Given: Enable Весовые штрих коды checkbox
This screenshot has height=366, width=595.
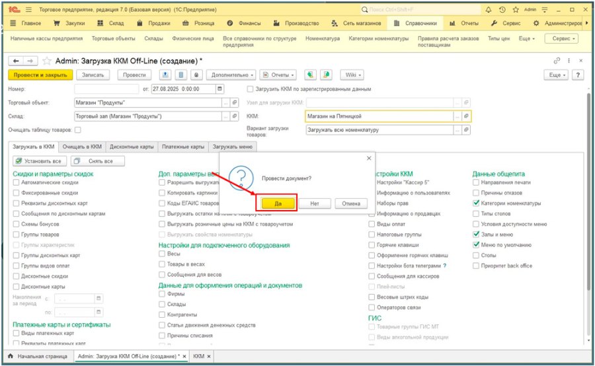Looking at the screenshot, I should [372, 297].
